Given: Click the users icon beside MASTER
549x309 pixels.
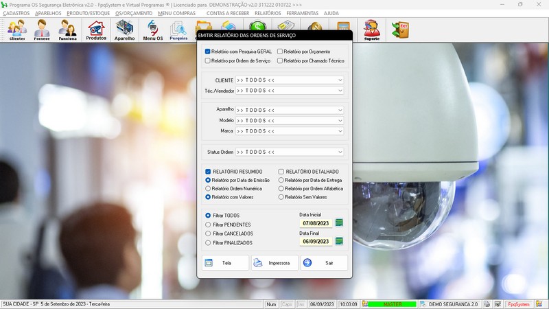Looking at the screenshot, I should pos(365,304).
